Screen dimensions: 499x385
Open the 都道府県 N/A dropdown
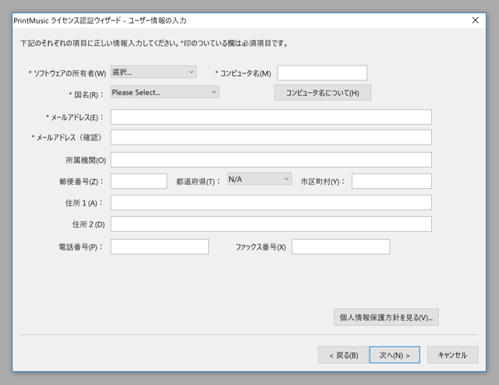point(259,179)
